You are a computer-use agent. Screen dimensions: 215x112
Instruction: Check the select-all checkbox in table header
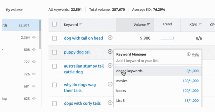click(x=54, y=24)
